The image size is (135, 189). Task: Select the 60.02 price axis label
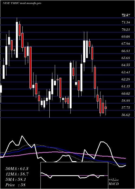[x=126, y=93]
